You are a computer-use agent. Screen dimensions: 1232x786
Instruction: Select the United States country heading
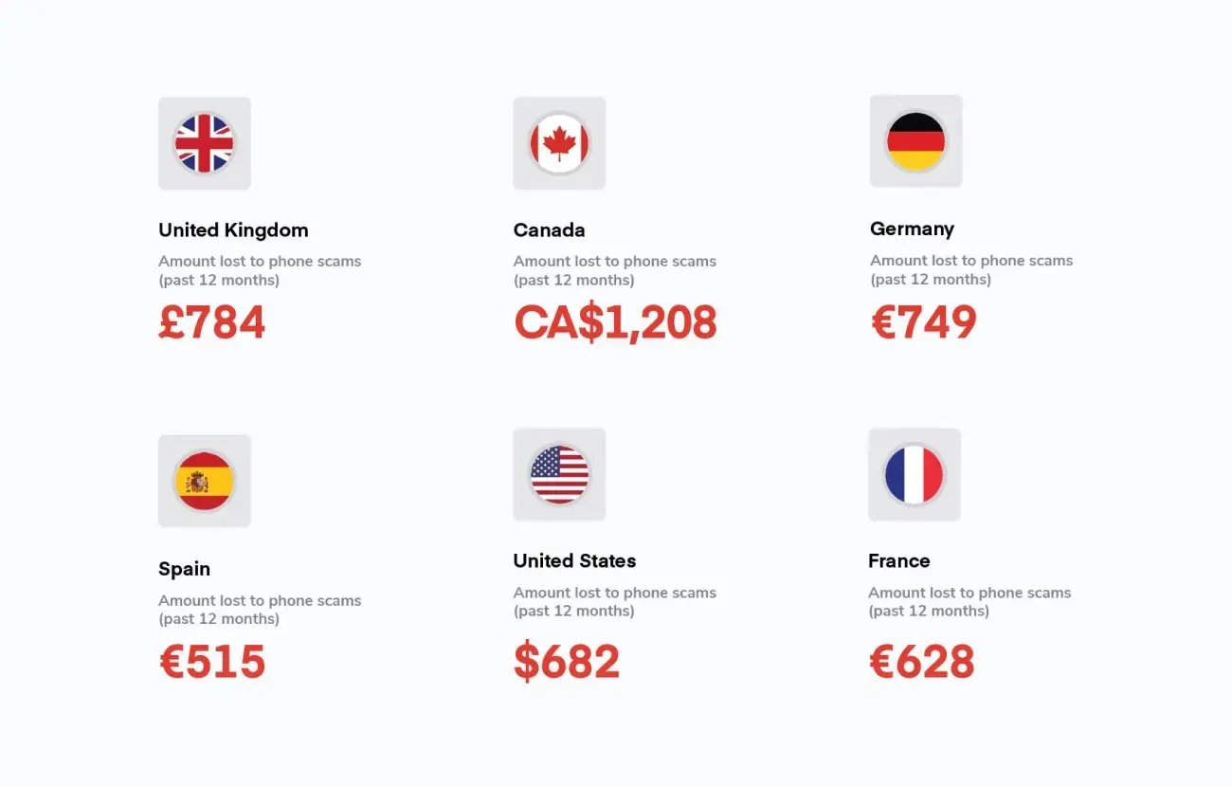click(574, 560)
